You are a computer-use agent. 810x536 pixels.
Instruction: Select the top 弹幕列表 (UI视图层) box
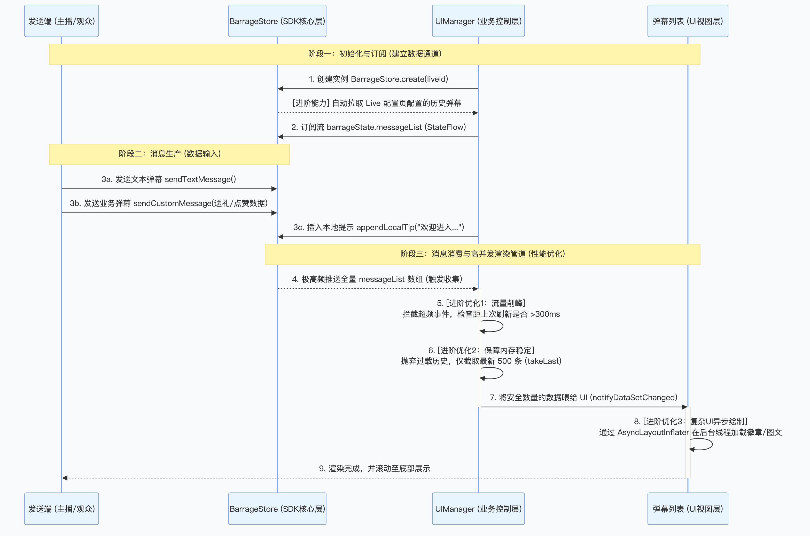(688, 21)
